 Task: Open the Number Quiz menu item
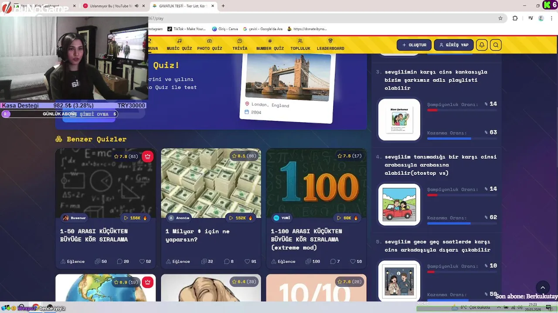270,45
